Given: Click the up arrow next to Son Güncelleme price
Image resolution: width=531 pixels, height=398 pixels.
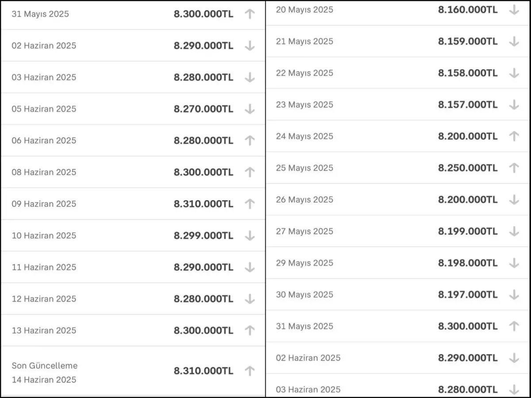Looking at the screenshot, I should click(x=250, y=371).
